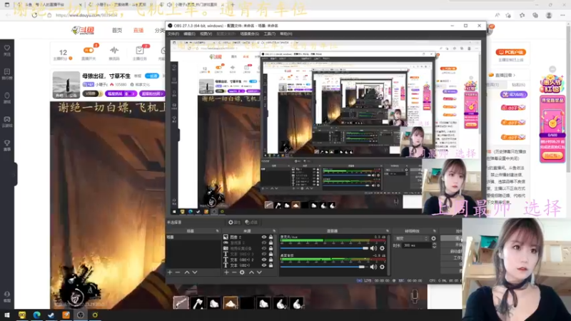Click the 抢红包 button on the red-packet banner

point(552,156)
